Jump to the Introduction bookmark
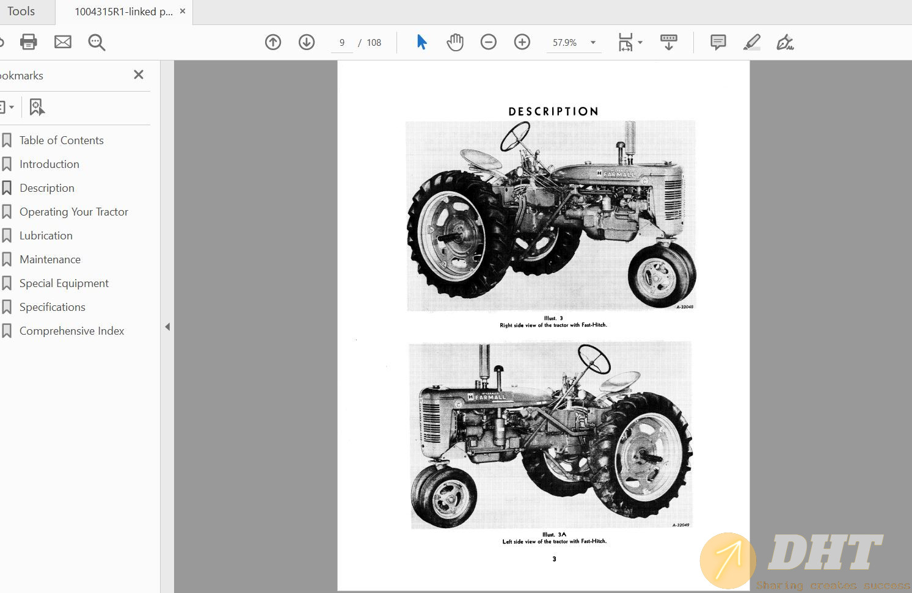This screenshot has width=912, height=593. (49, 164)
